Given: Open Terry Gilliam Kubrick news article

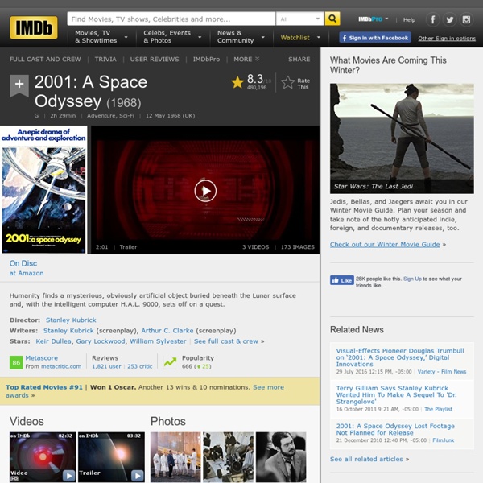Looking at the screenshot, I should (396, 395).
